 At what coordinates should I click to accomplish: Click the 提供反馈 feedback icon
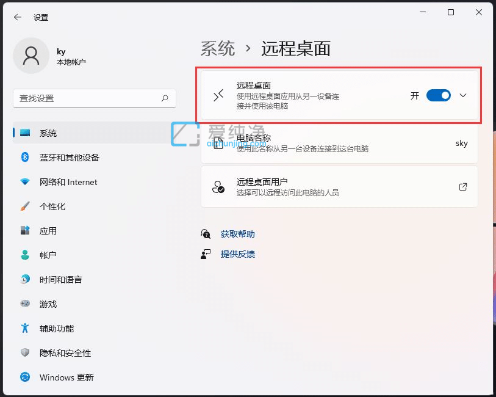(x=206, y=254)
